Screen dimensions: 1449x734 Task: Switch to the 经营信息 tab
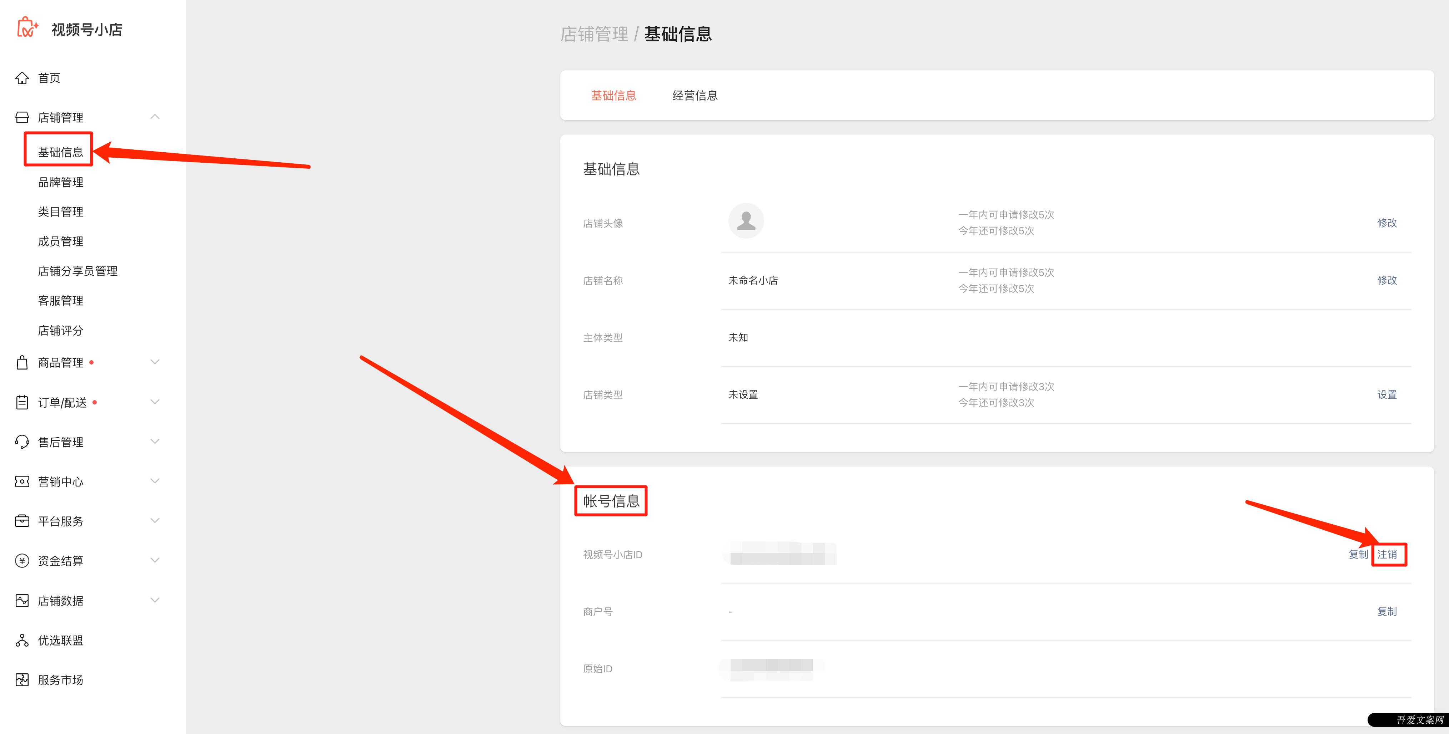tap(695, 96)
